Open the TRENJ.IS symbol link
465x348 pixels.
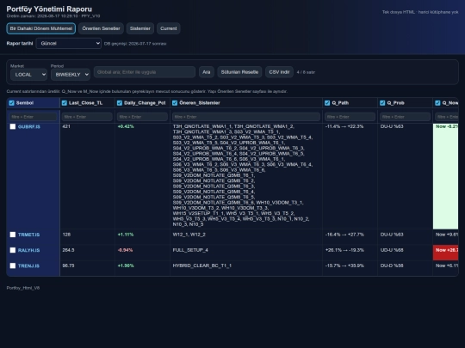tap(28, 266)
